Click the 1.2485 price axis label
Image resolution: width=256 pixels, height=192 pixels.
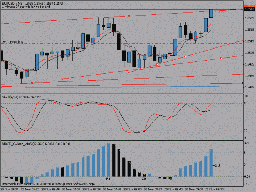tap(249, 76)
